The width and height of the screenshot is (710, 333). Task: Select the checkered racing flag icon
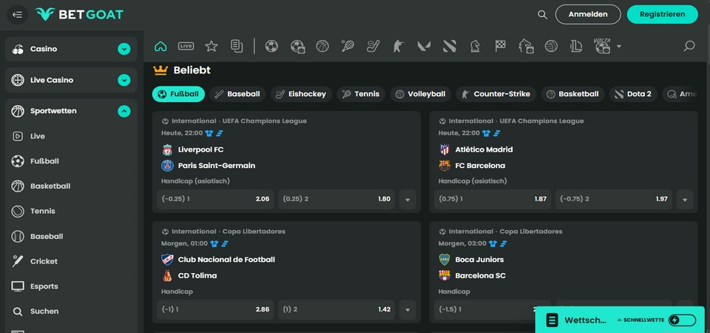pyautogui.click(x=500, y=46)
